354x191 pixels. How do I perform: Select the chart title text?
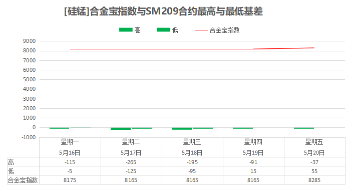[163, 11]
